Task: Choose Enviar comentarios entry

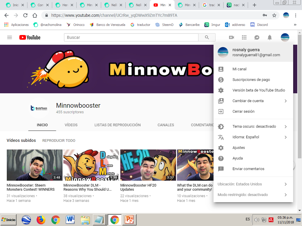Action: (x=253, y=169)
